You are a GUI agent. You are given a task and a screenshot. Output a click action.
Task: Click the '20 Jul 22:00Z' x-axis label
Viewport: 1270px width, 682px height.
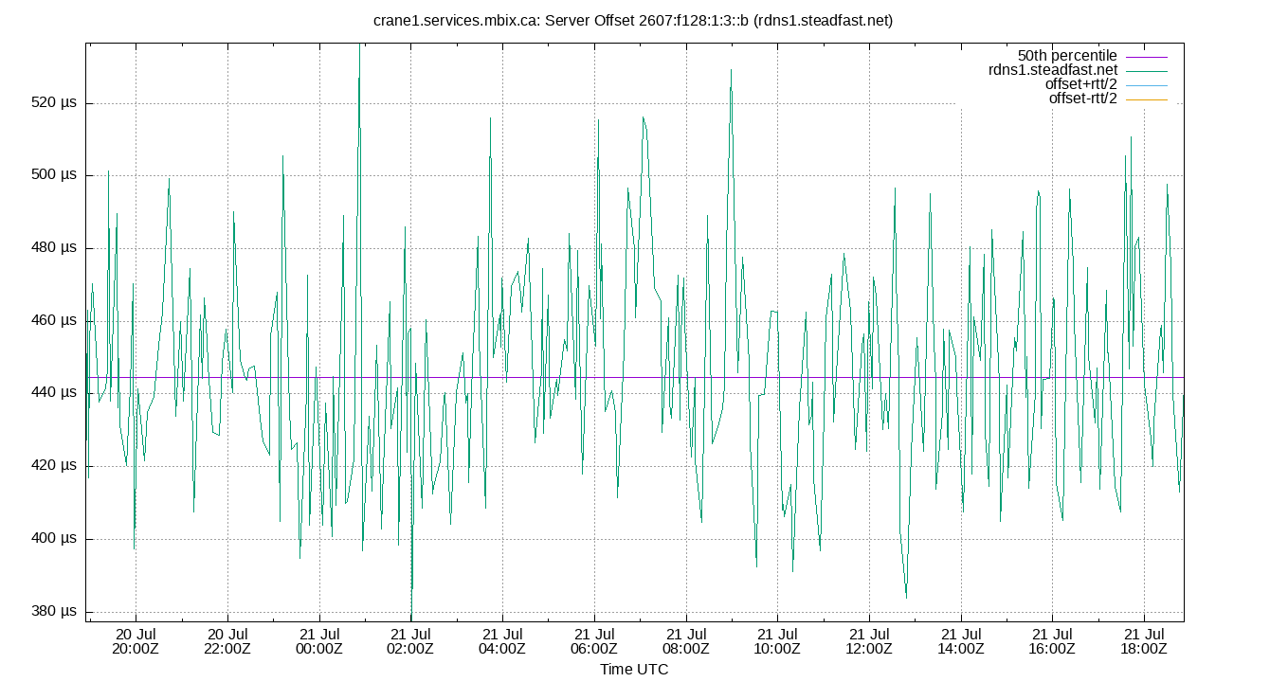[227, 641]
